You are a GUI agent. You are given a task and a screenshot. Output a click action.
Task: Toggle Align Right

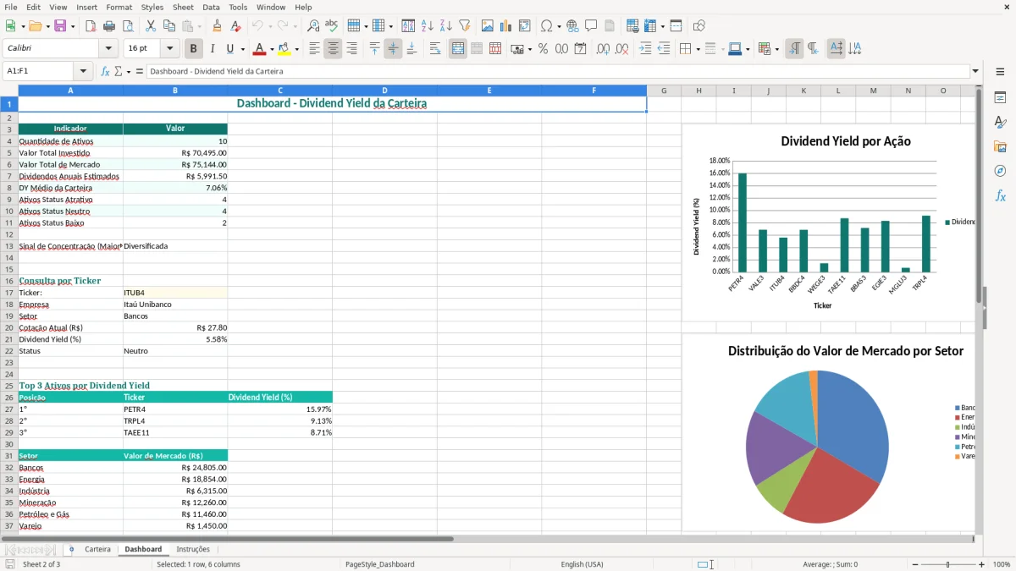352,49
